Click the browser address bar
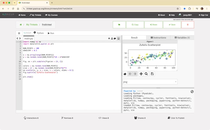This screenshot has height=130, width=210. click(x=99, y=9)
